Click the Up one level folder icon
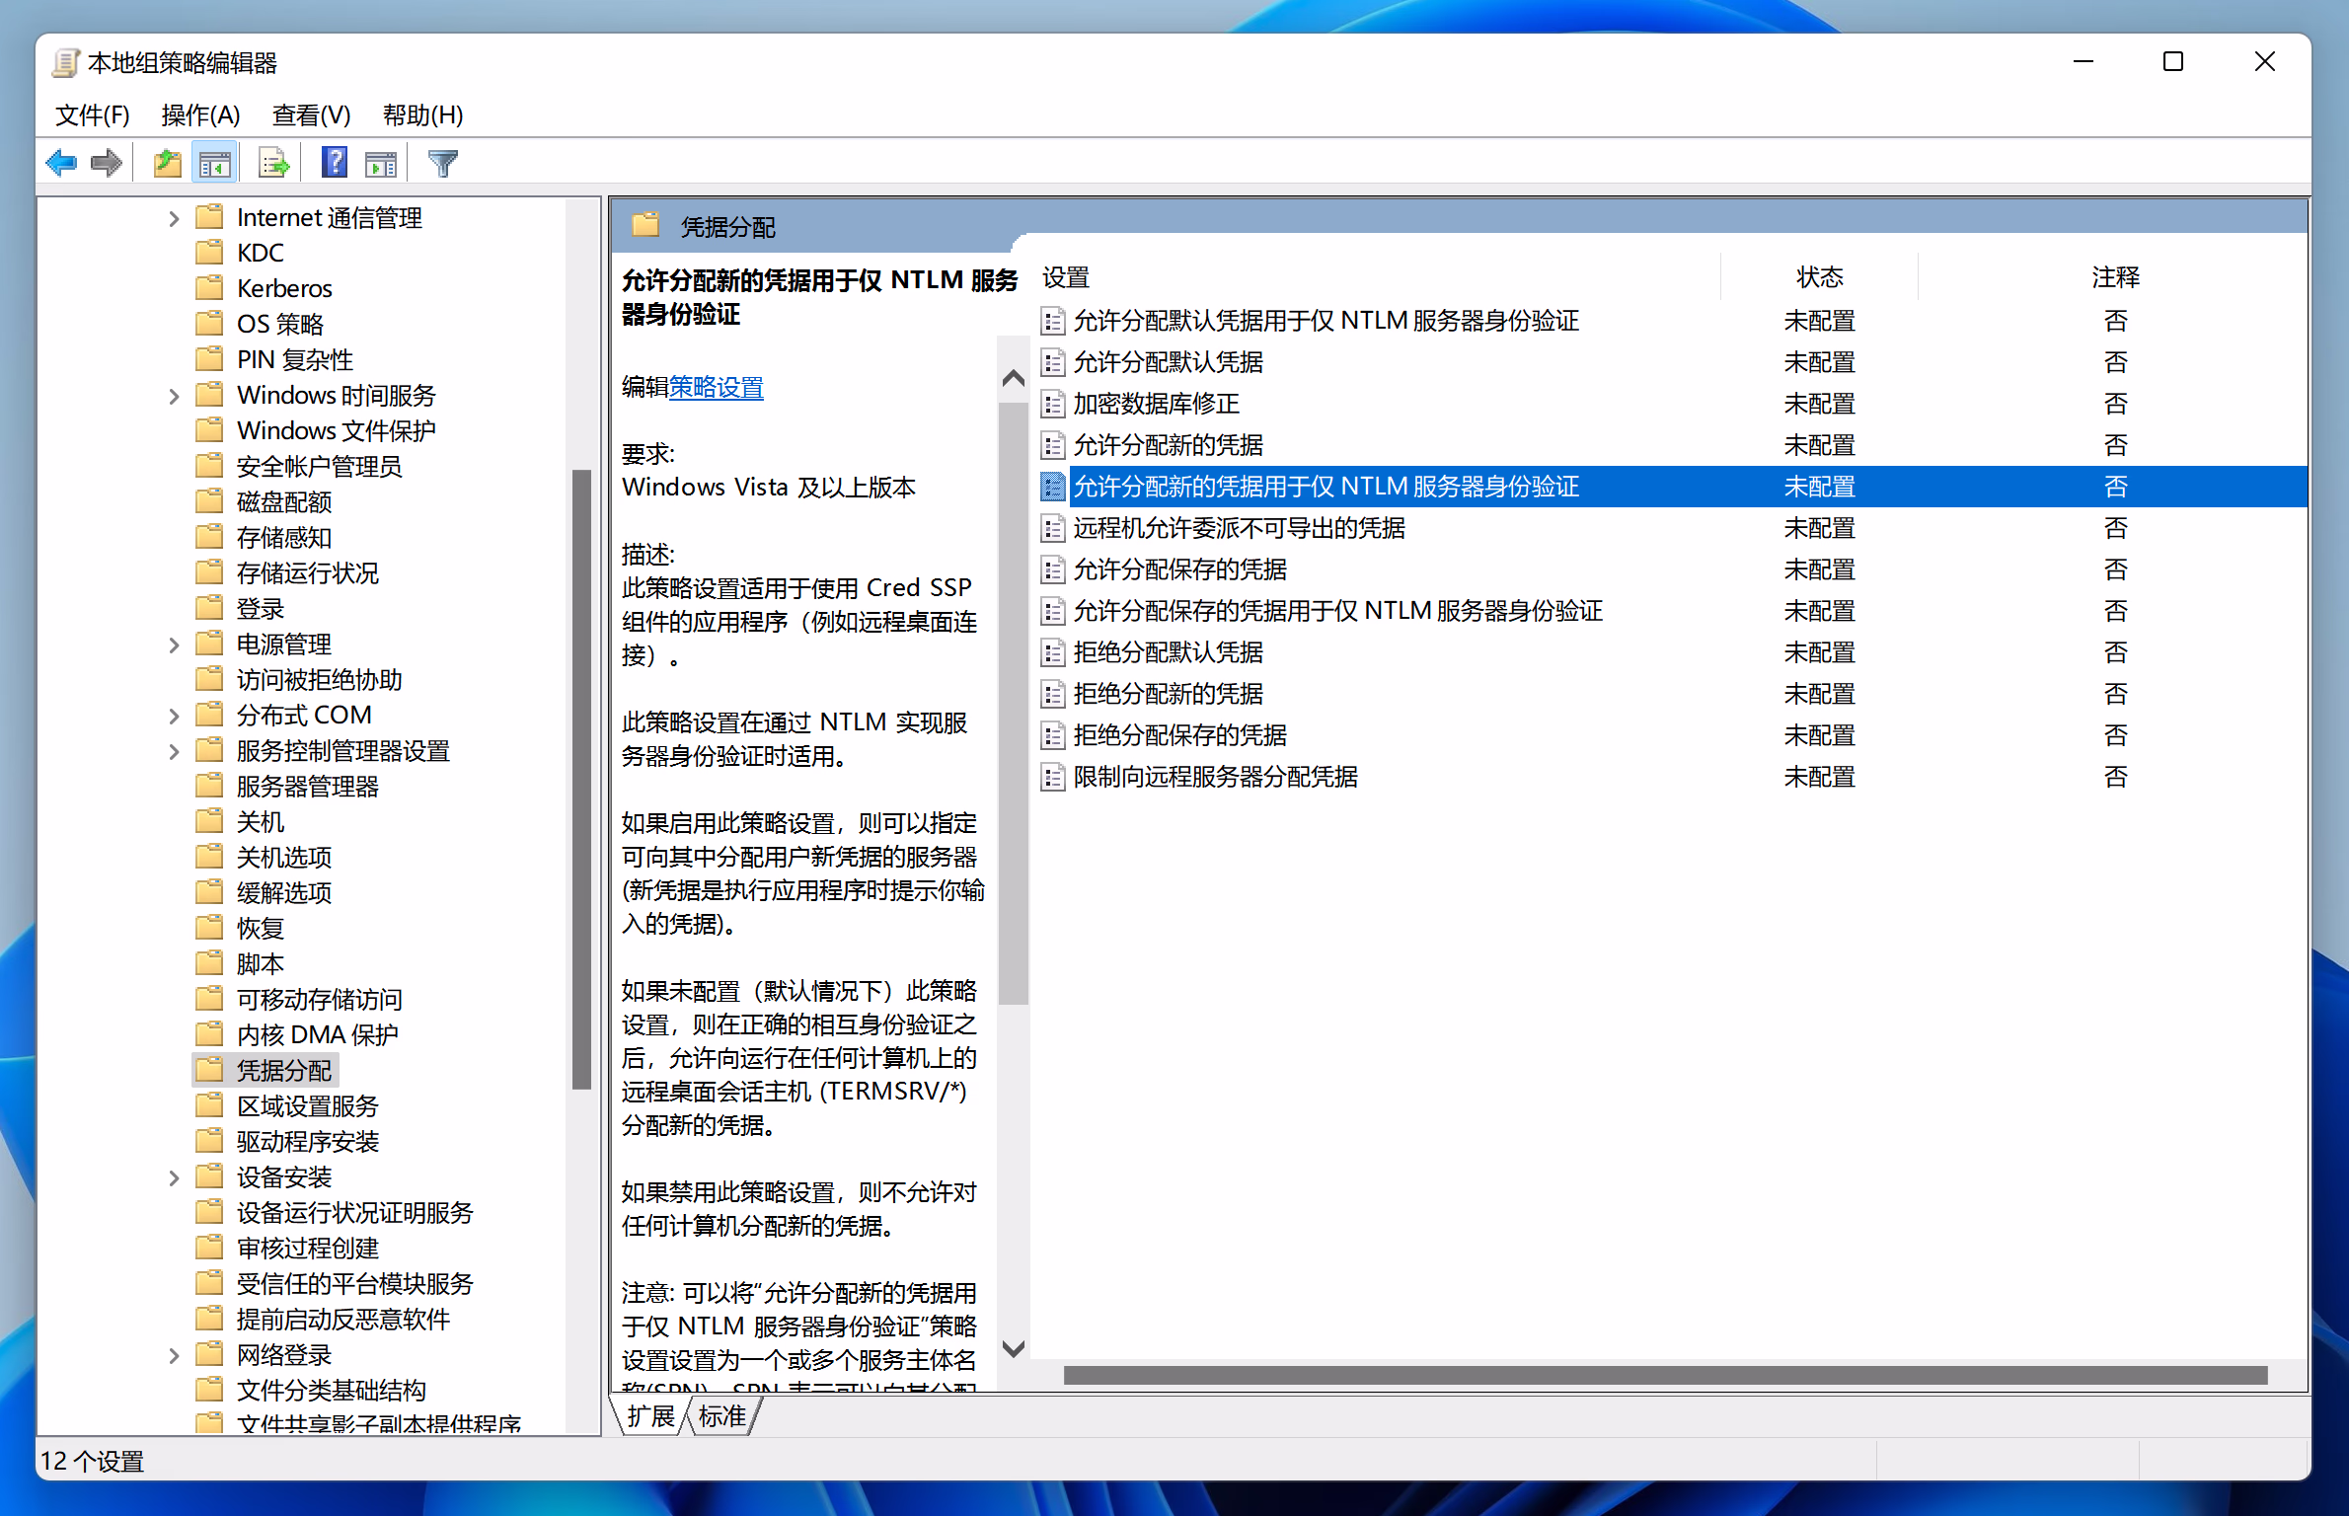Screen dimensions: 2349x1516 [168, 163]
